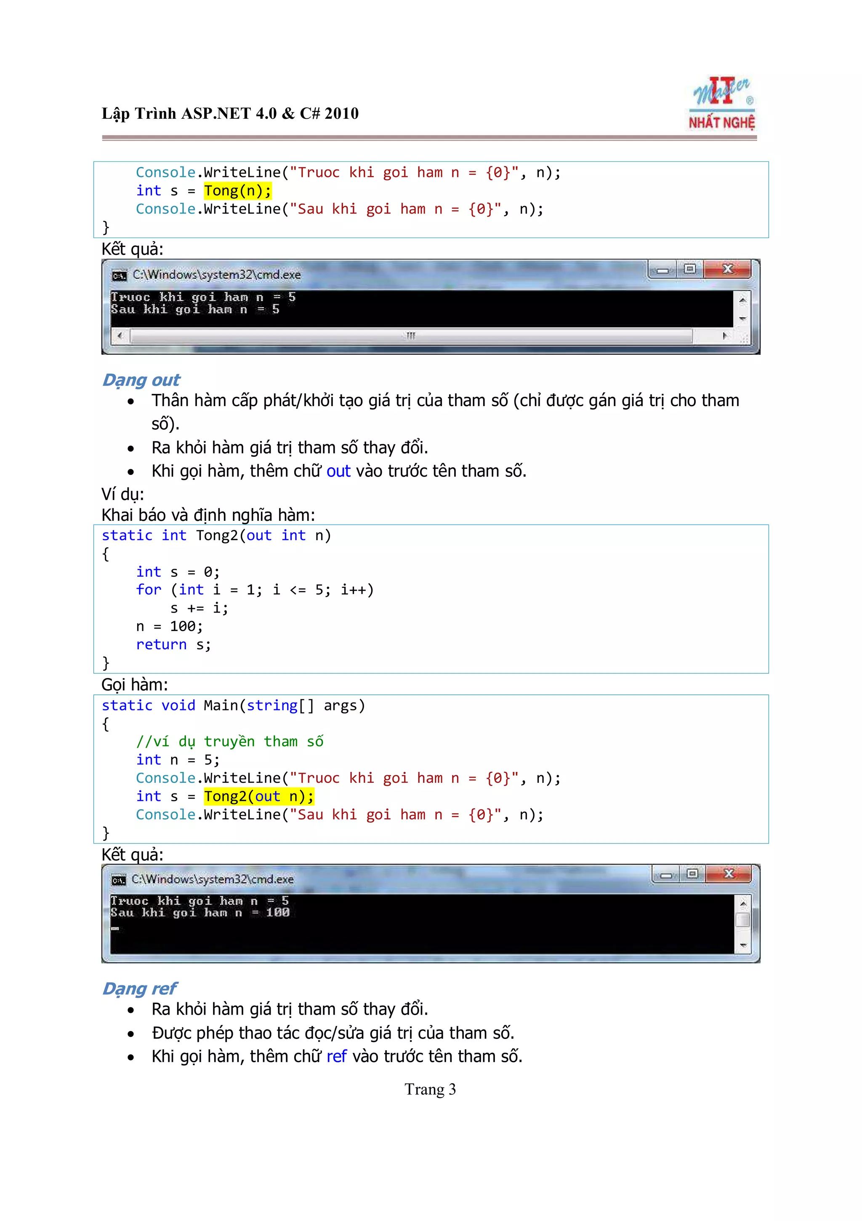
Task: Click highlighted 'Tong(n);' code
Action: pyautogui.click(x=238, y=190)
